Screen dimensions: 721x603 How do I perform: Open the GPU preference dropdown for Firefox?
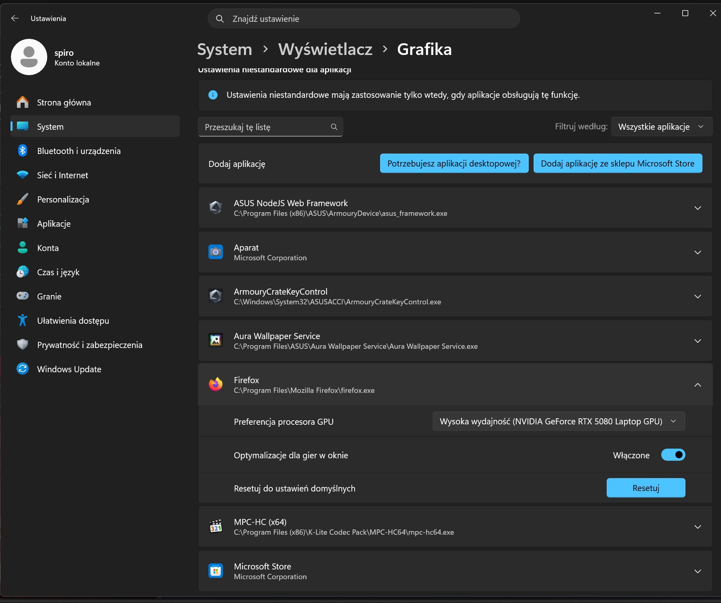558,421
